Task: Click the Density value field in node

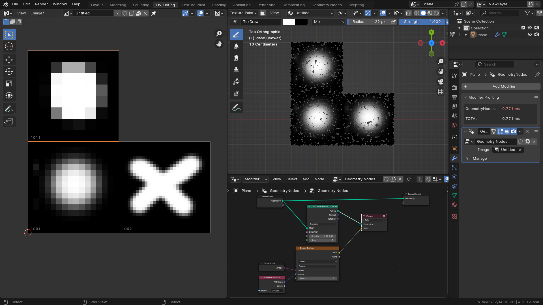Action: pos(322,236)
